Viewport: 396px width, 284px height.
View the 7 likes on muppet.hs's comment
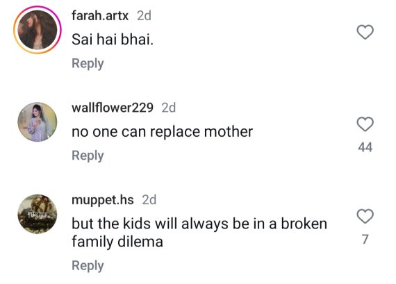click(365, 240)
